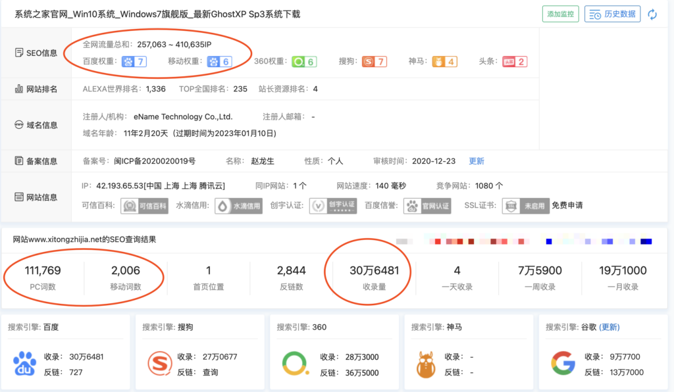Click the 备案信息 row icon
The width and height of the screenshot is (674, 392).
(x=19, y=161)
